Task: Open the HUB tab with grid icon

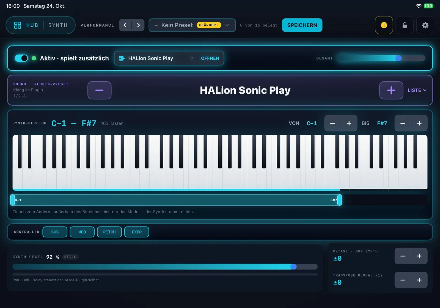Action: click(26, 25)
